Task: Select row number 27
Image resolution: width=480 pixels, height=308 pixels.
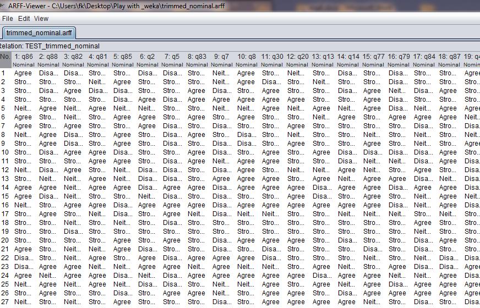Action: (x=5, y=302)
